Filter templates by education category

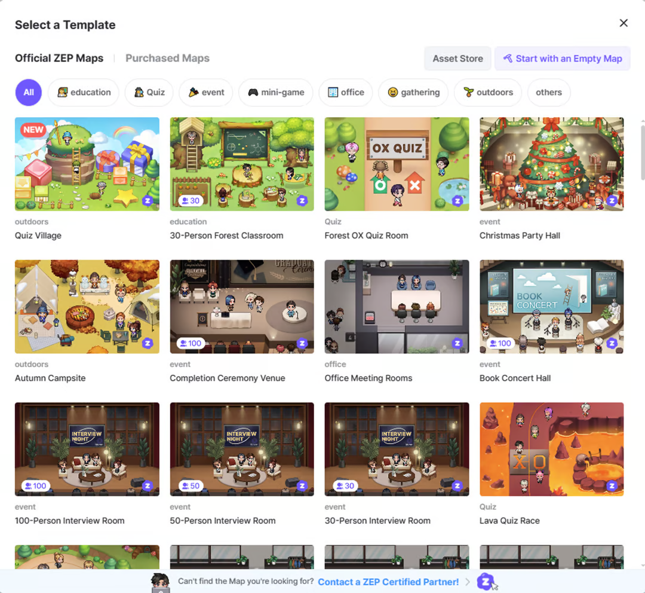click(84, 92)
